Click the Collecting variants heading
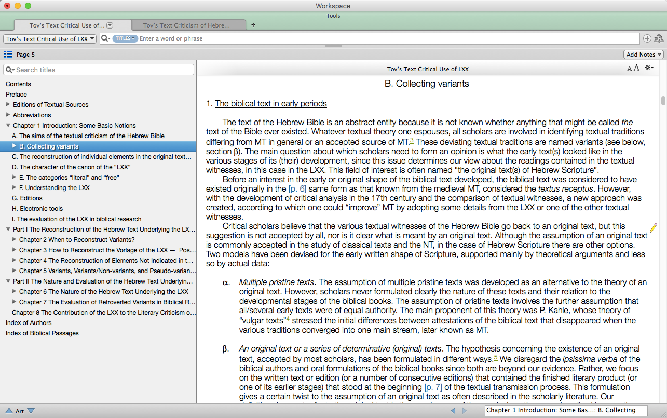667x418 pixels. (432, 84)
